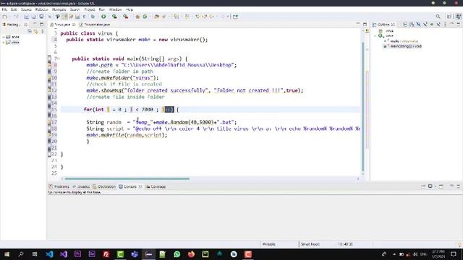Click the Open Perspective icon
Image resolution: width=463 pixels, height=260 pixels.
[x=449, y=17]
